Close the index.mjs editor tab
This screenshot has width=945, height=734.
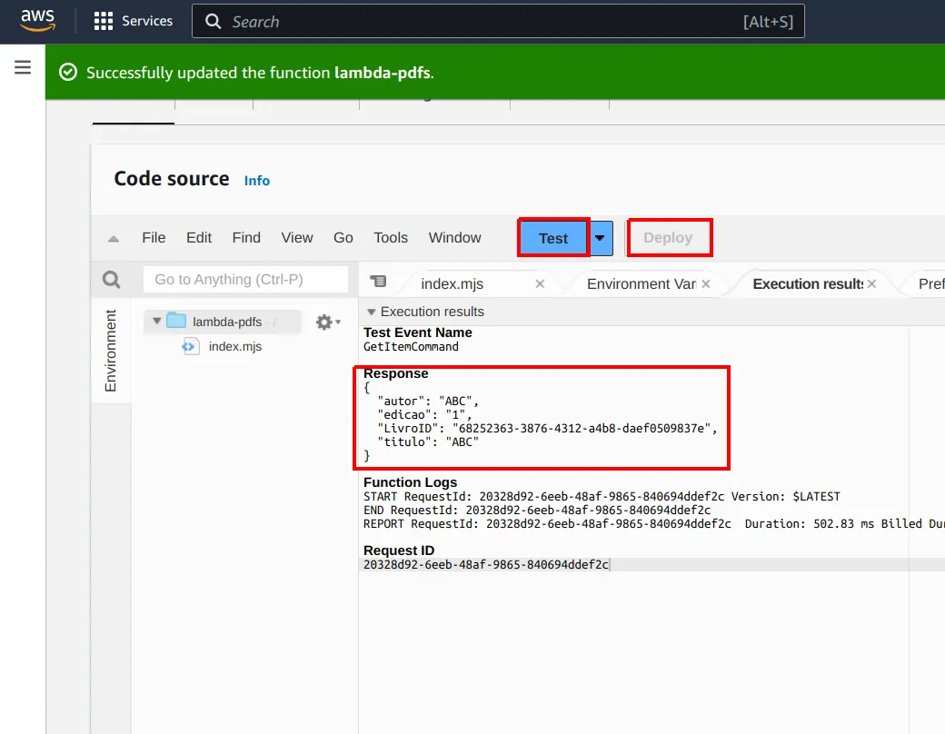(540, 283)
